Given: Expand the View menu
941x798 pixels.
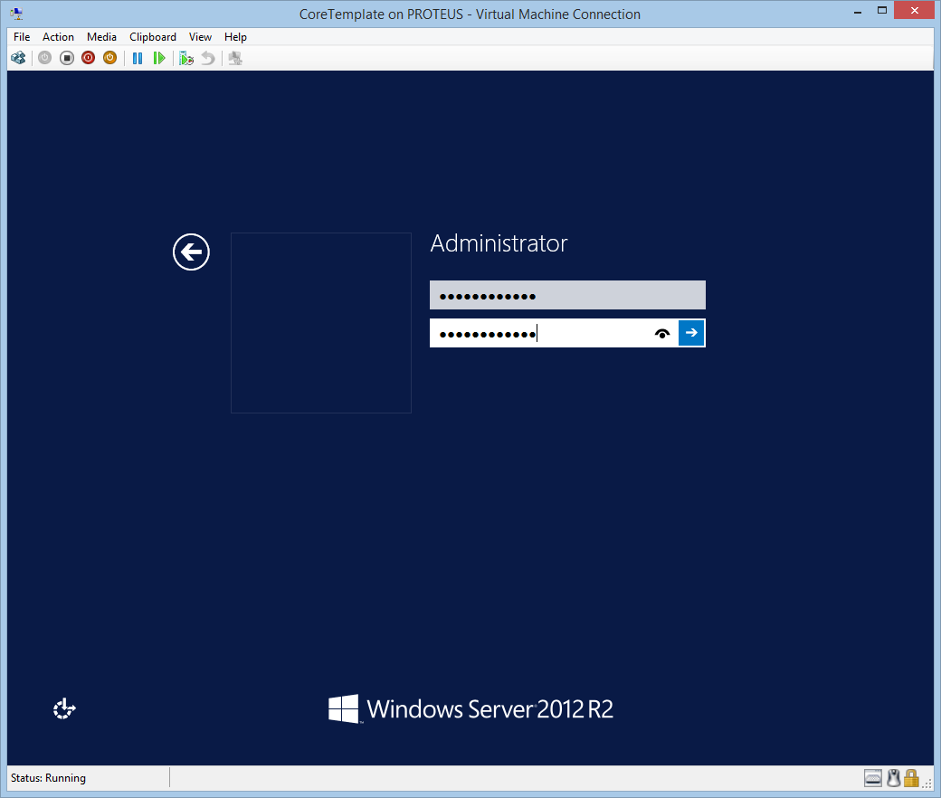Looking at the screenshot, I should click(x=200, y=37).
